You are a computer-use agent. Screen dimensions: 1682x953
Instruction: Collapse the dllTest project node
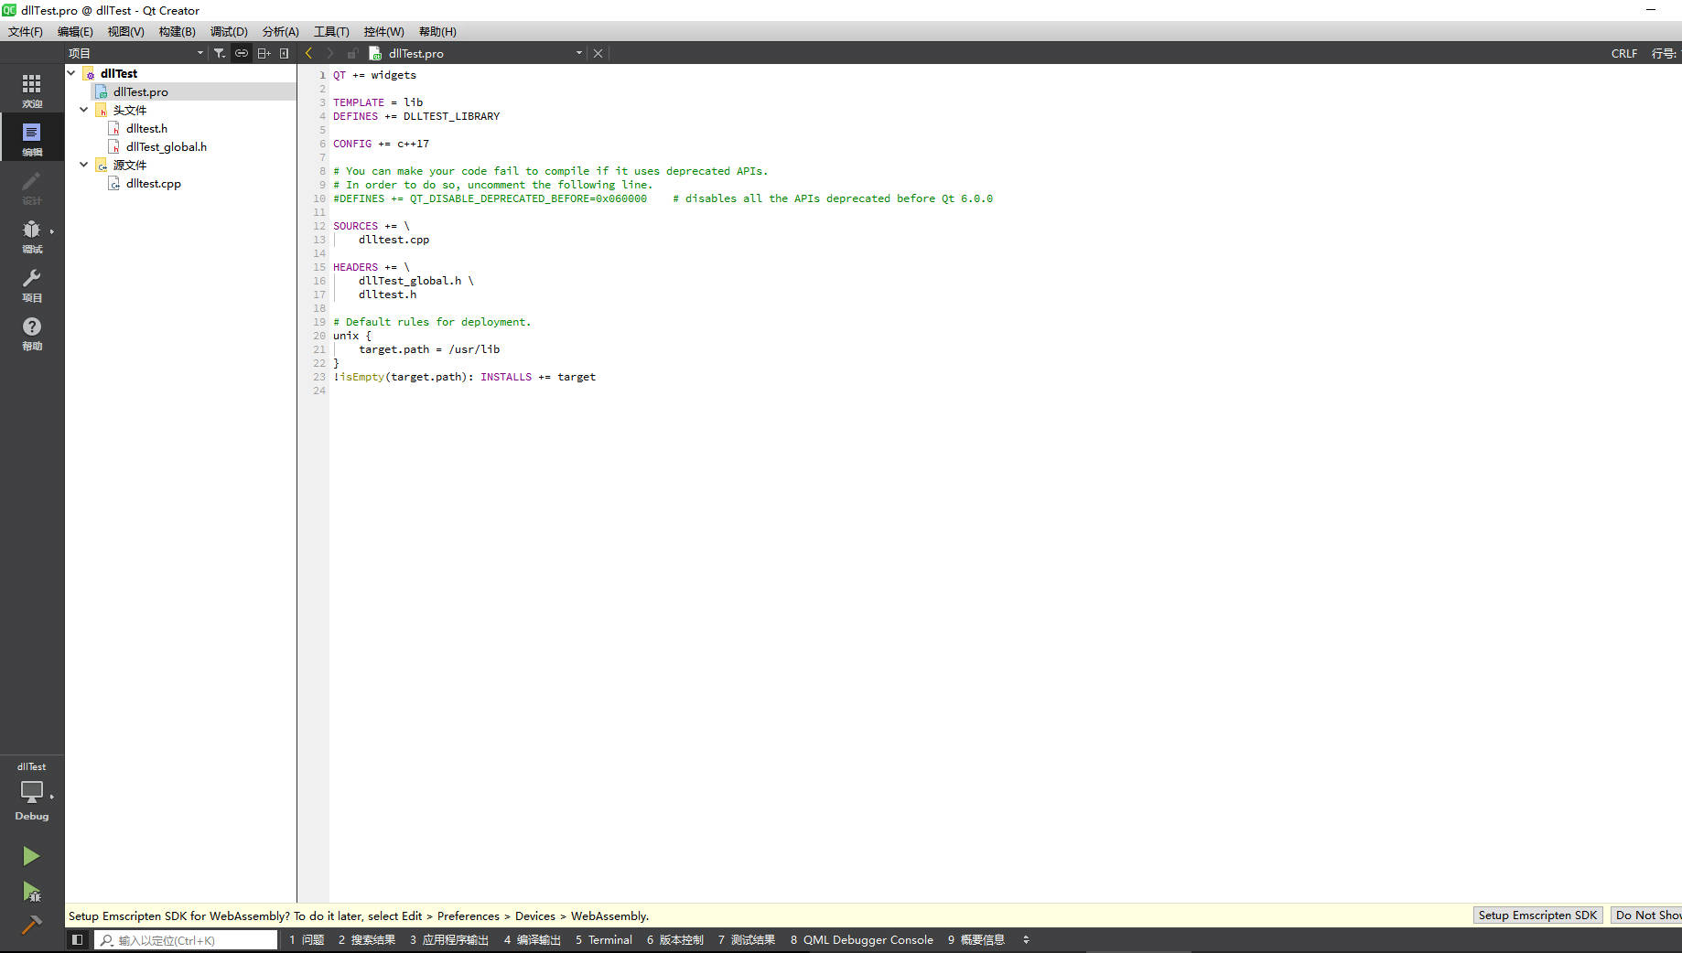pos(71,73)
